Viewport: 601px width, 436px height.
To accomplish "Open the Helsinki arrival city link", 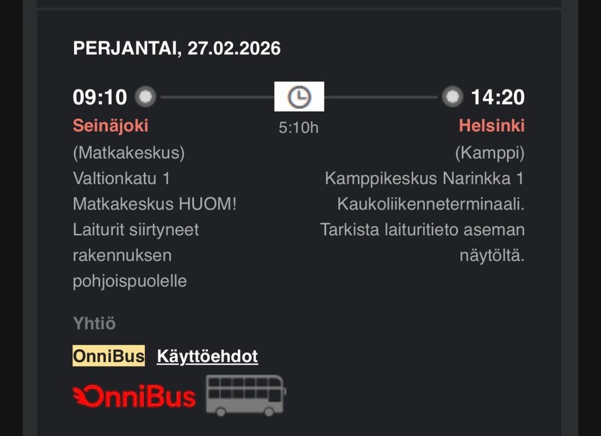I will [491, 126].
